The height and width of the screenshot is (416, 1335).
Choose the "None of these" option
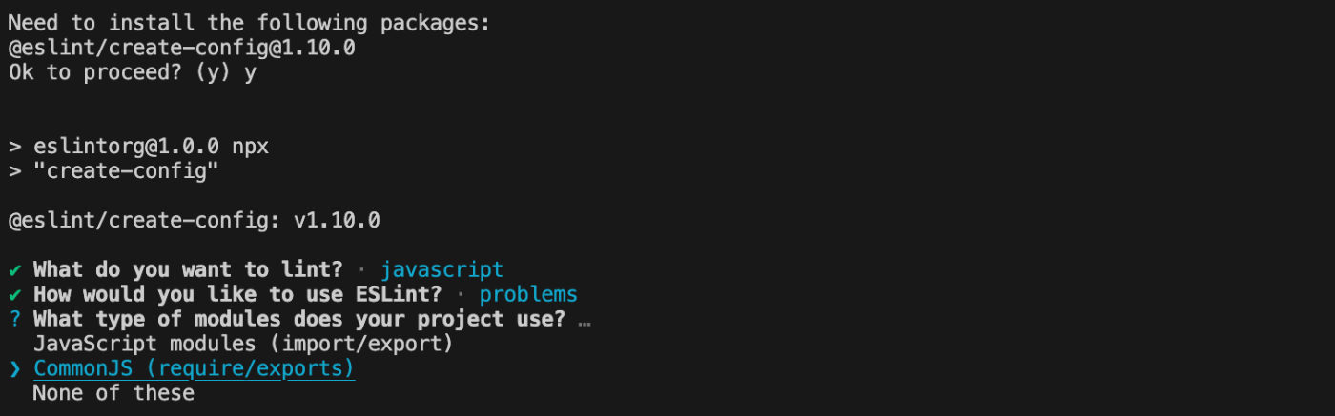click(113, 392)
